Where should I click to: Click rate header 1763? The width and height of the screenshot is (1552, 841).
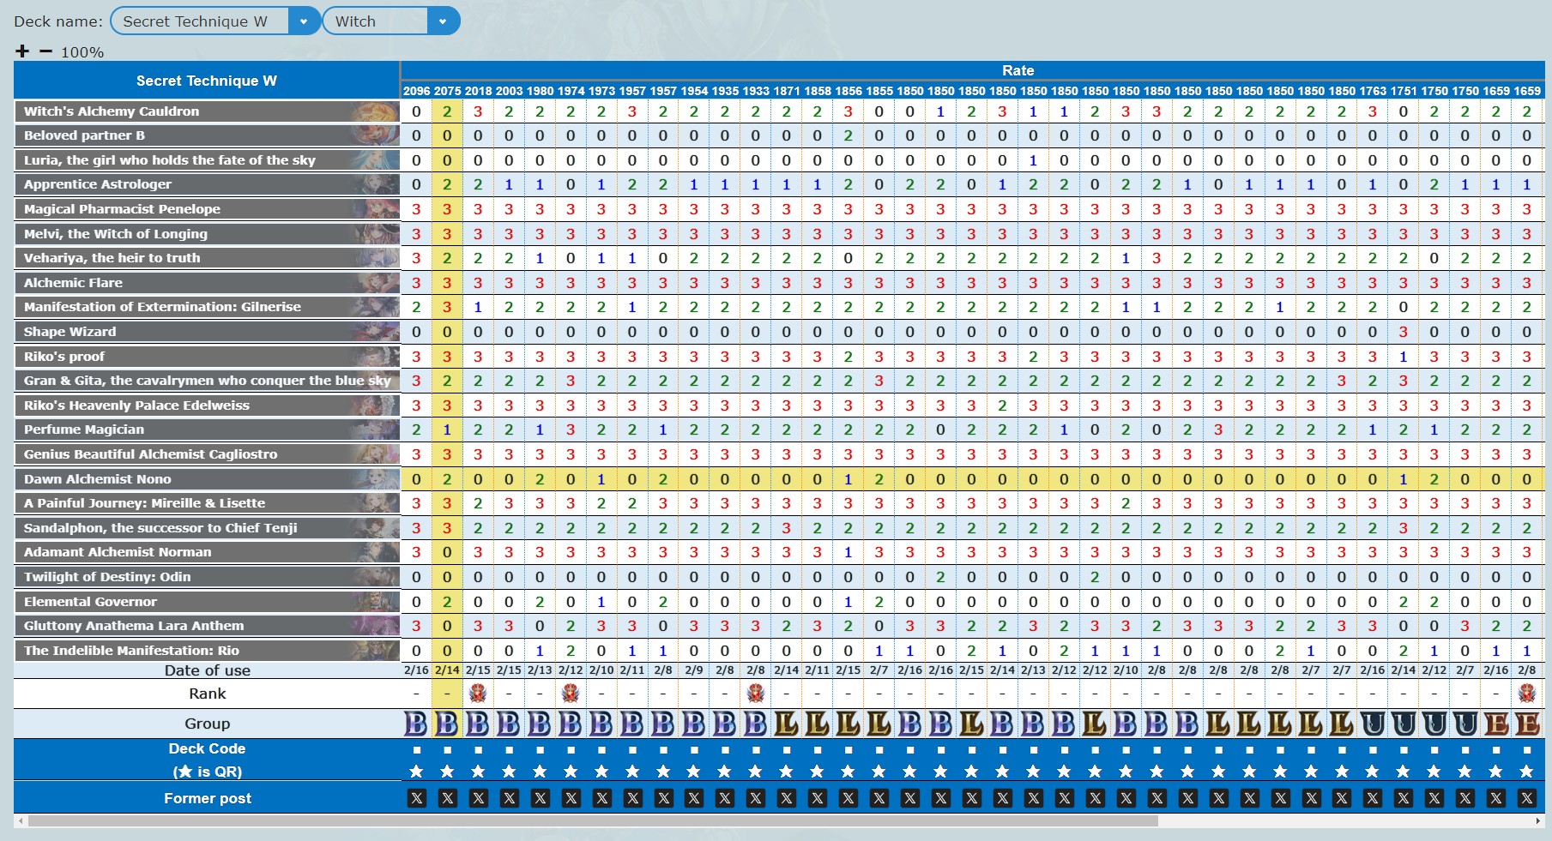point(1373,91)
